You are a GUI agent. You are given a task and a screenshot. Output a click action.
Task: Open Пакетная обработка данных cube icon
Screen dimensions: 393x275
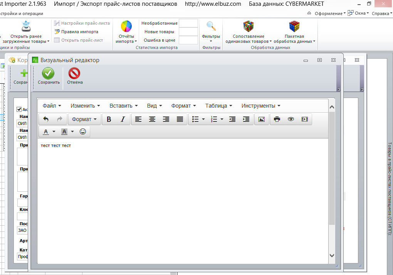coord(294,26)
